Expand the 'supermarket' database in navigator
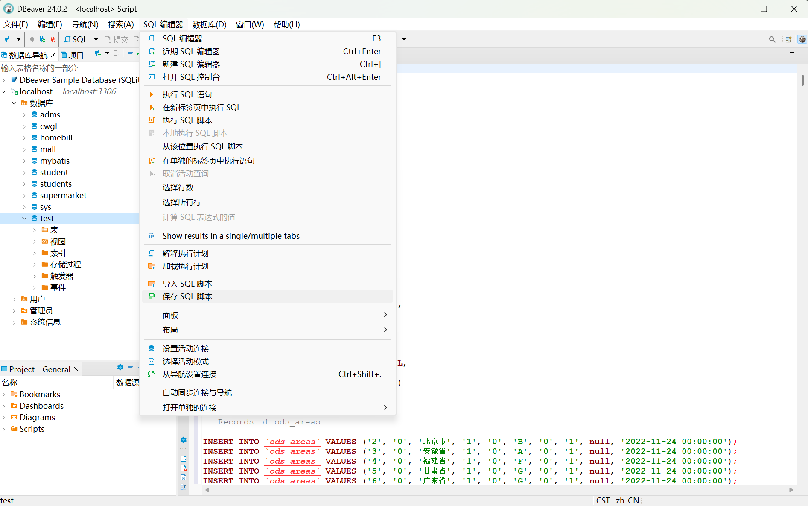 tap(24, 195)
